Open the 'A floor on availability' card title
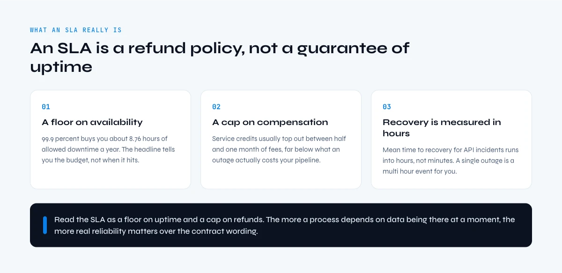The height and width of the screenshot is (273, 562). pos(92,122)
